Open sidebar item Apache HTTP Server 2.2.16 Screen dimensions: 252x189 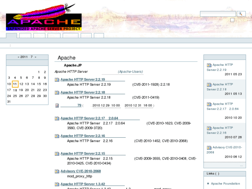pos(220,130)
